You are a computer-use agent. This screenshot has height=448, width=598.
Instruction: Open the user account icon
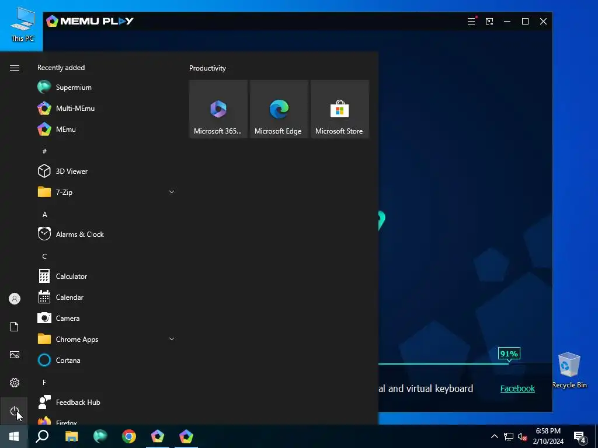pos(14,299)
